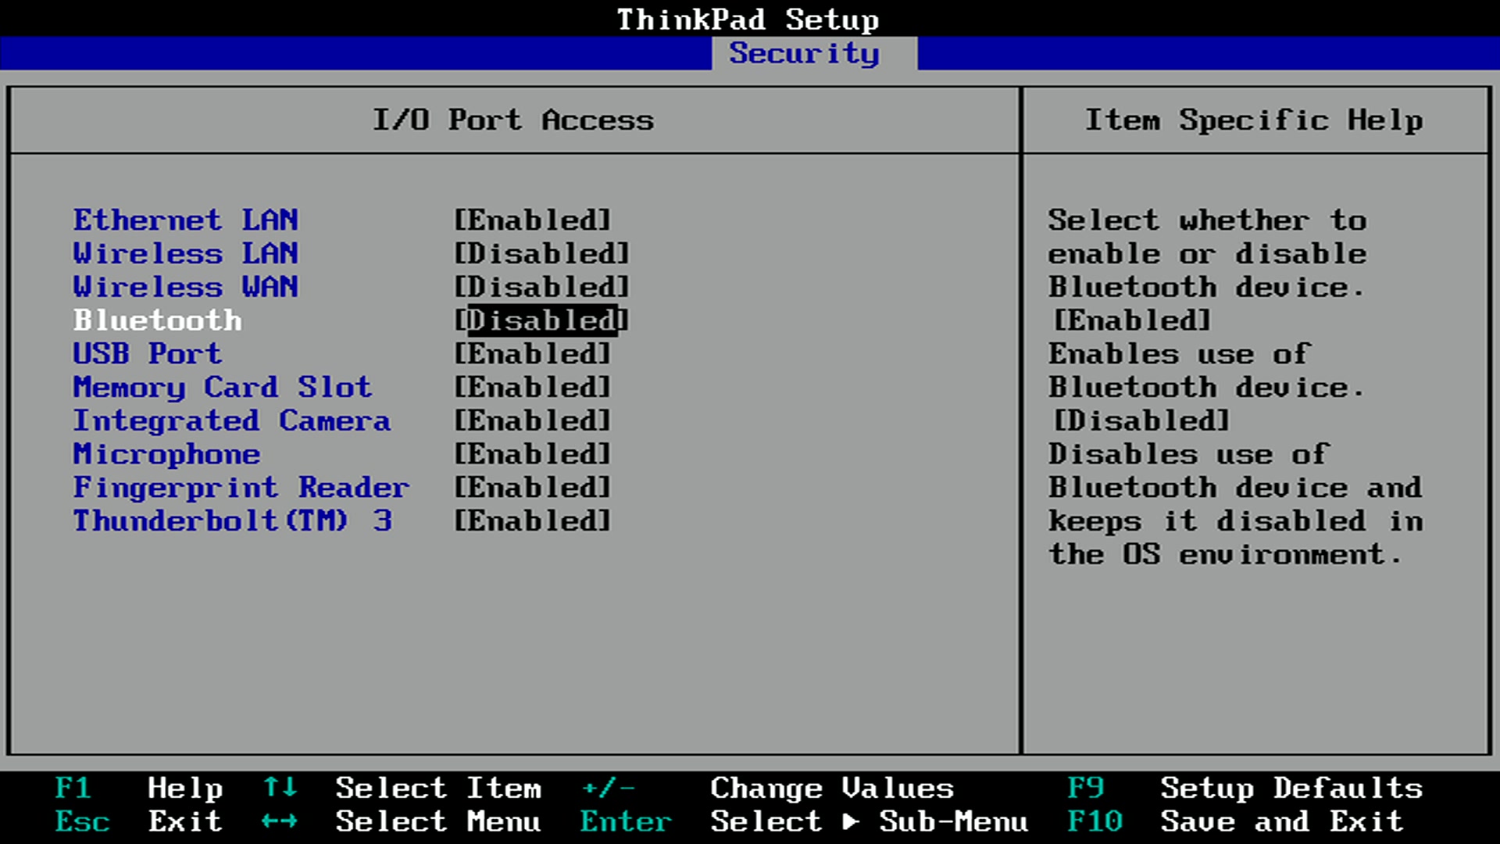Select the Ethernet LAN setting
Viewport: 1500px width, 844px height.
pyautogui.click(x=185, y=220)
